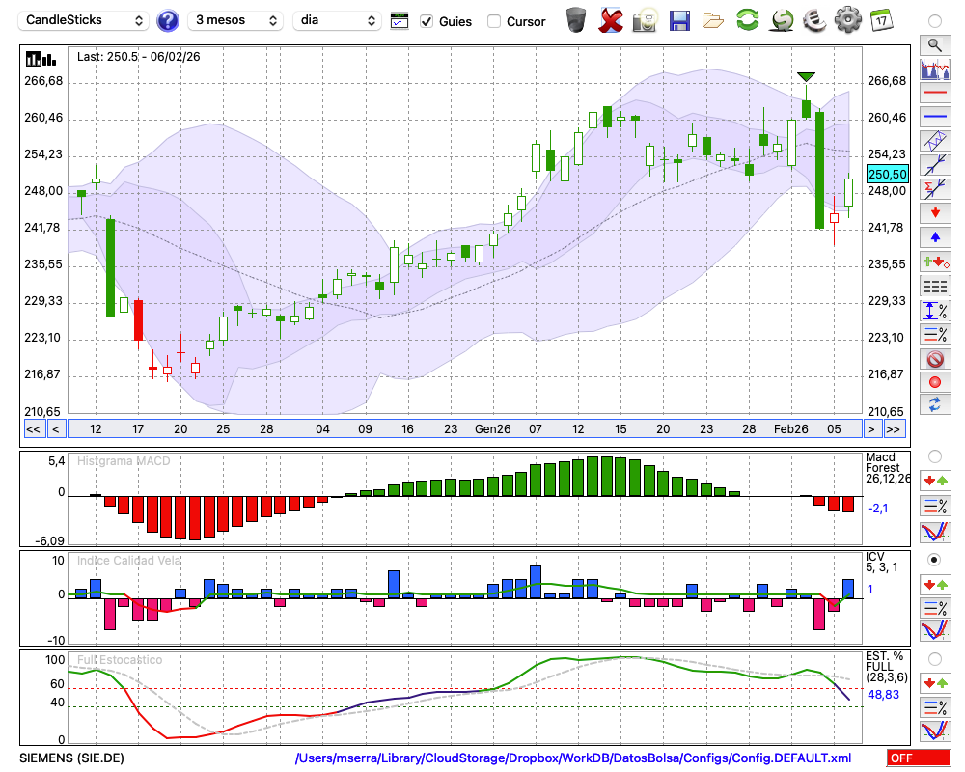Screen dimensions: 965x772
Task: Click the Last: 250.5 - 06/02/26 text
Action: 138,57
